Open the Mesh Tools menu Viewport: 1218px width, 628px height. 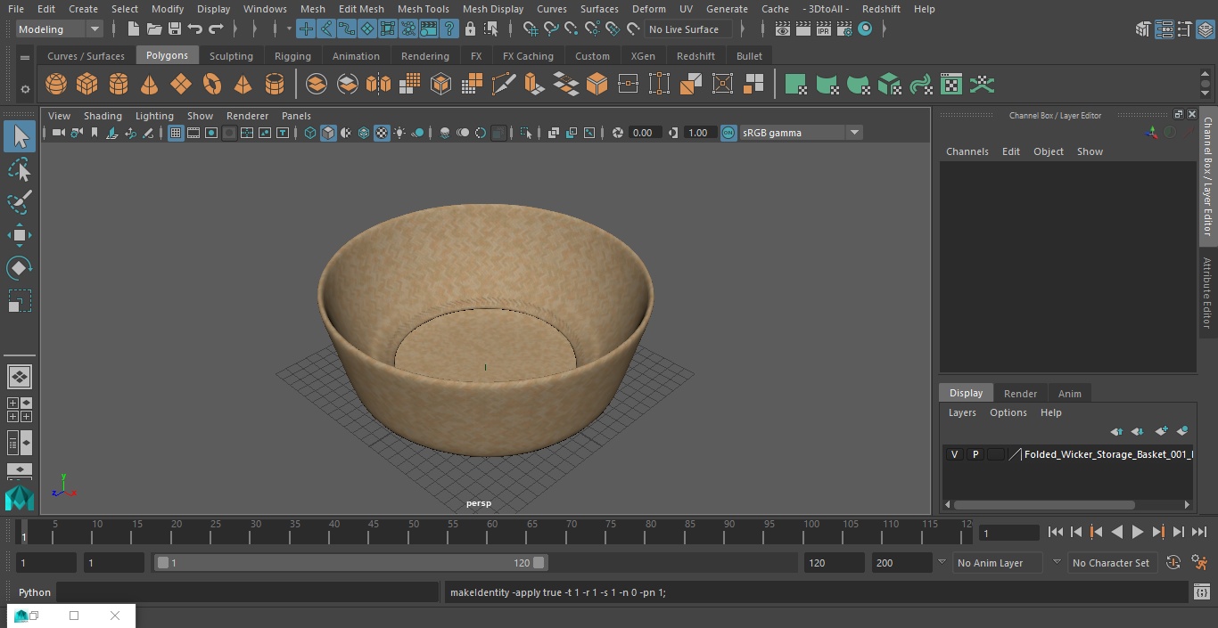(x=423, y=9)
